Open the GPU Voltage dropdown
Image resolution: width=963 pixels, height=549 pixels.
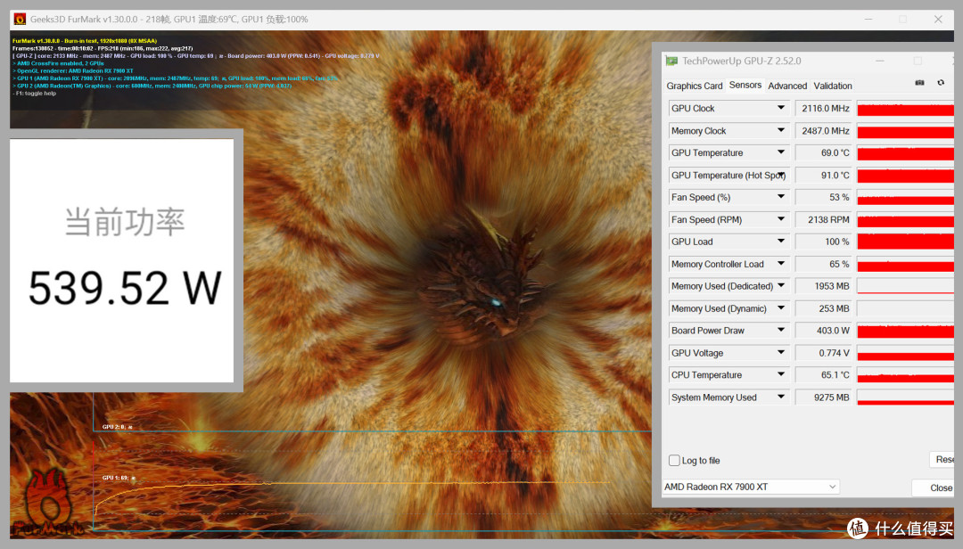coord(780,353)
